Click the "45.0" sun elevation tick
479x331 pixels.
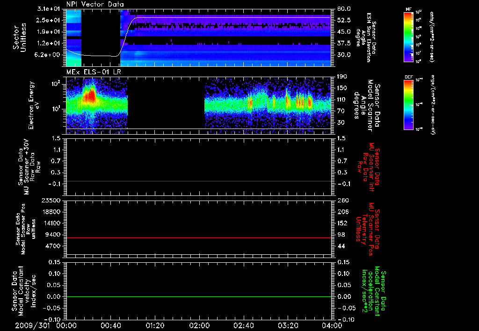[344, 32]
